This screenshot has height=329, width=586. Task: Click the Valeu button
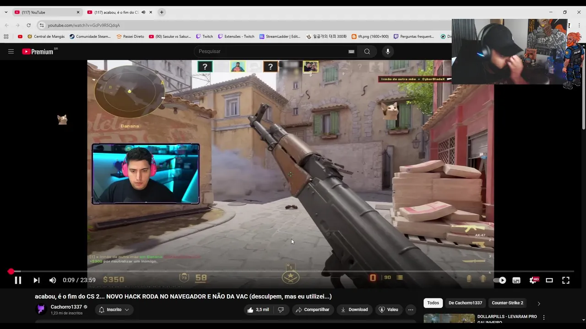pyautogui.click(x=388, y=309)
